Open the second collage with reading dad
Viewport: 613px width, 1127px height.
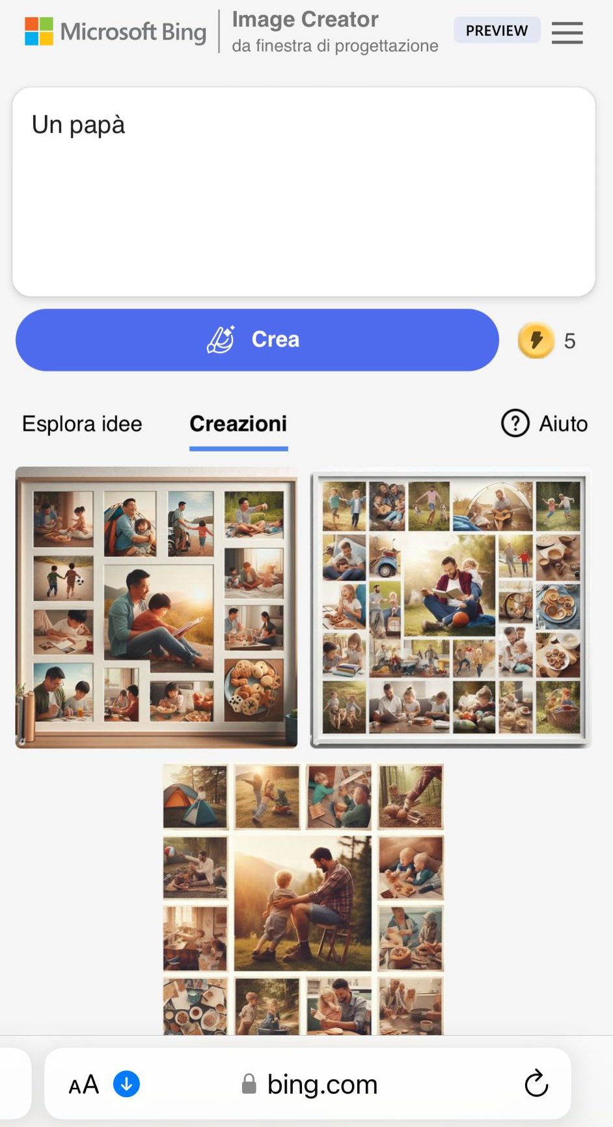(450, 607)
